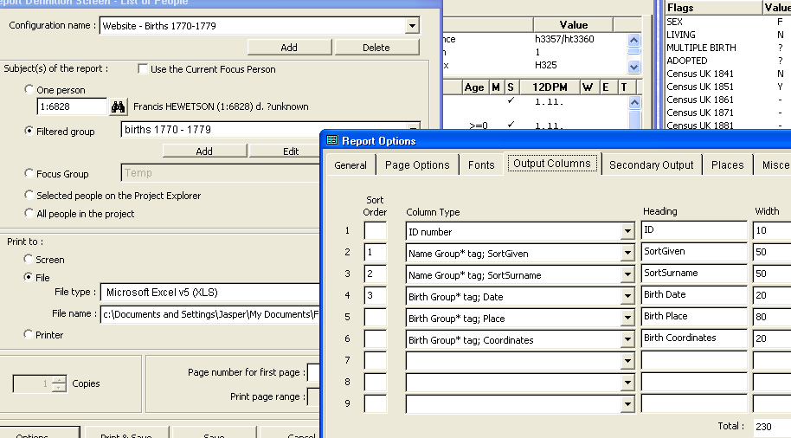
Task: Click Add button under Filtered group
Action: 204,151
